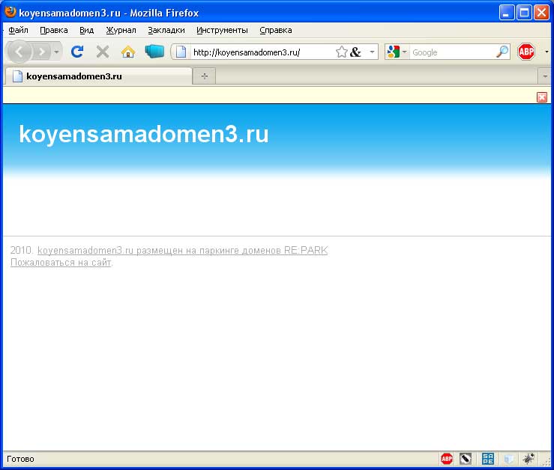Click the Firefox icon in title bar
The image size is (554, 470).
point(10,12)
